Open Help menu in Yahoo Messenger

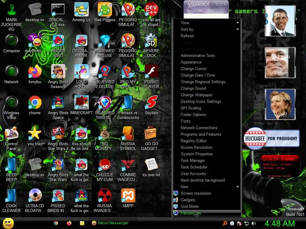[210, 10]
